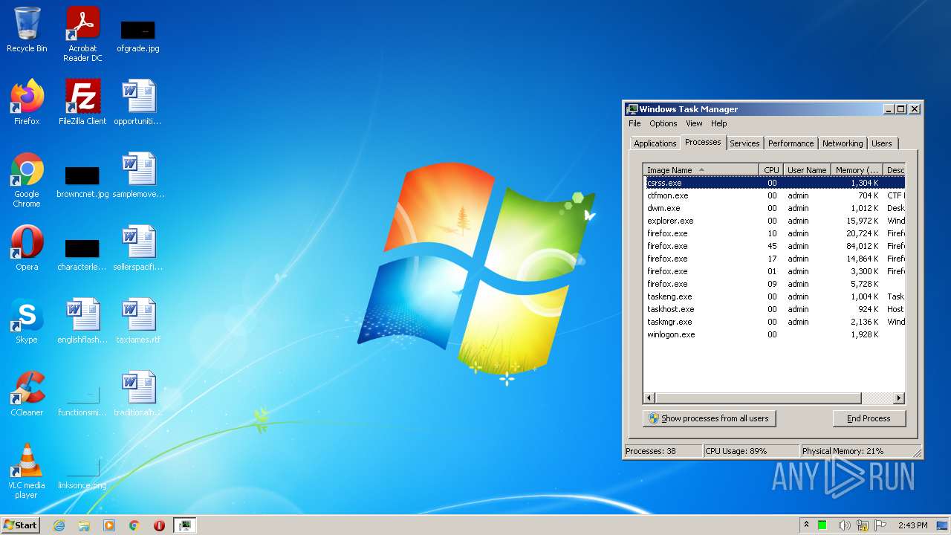Click the process list left scroll arrow
The height and width of the screenshot is (535, 951).
(649, 398)
